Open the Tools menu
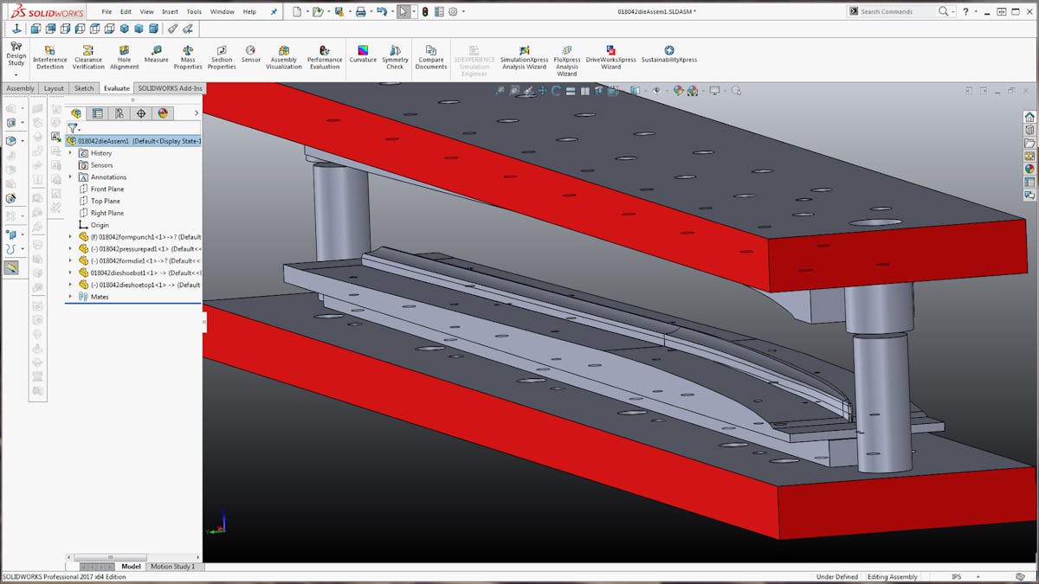Viewport: 1039px width, 584px height. [x=194, y=12]
